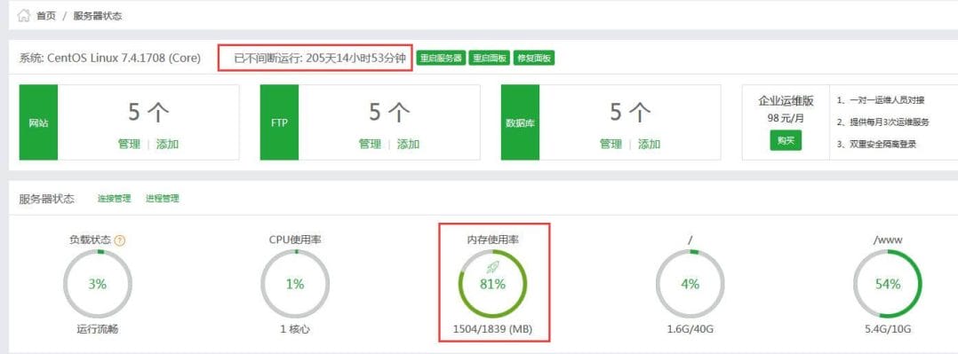Viewport: 958px width, 354px height.
Task: Click the green 数据库 label block
Action: pos(520,122)
